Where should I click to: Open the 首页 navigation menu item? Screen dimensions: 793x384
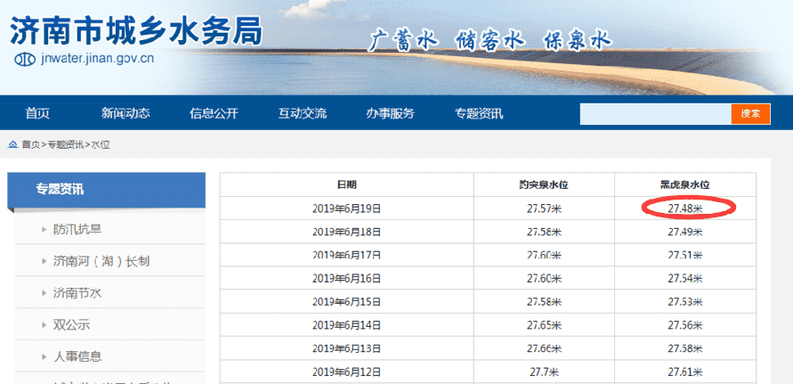pos(37,113)
